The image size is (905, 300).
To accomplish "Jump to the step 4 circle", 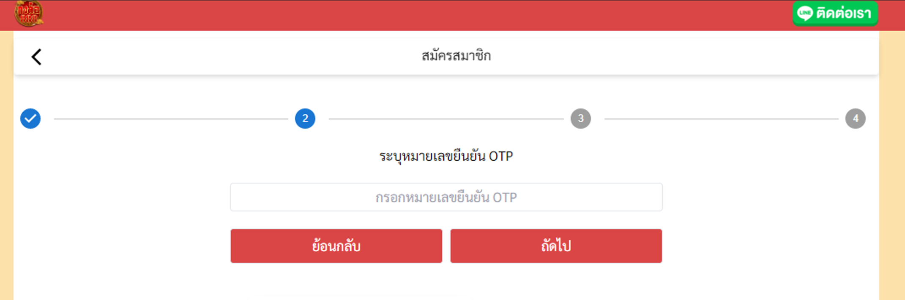I will point(856,119).
